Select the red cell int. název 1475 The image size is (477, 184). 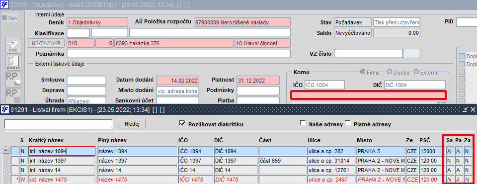pyautogui.click(x=62, y=180)
